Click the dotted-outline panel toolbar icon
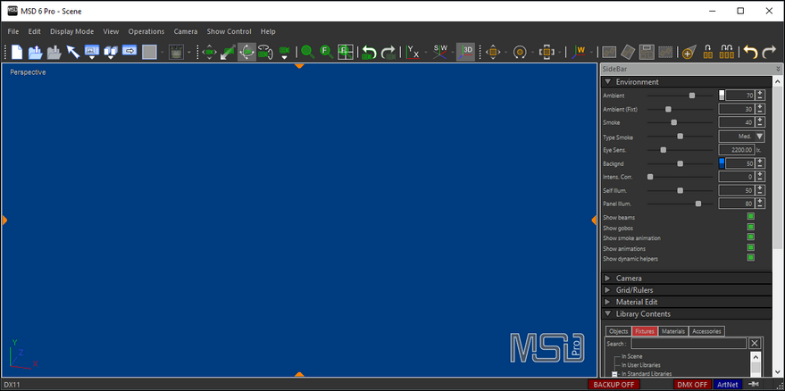Screen dimensions: 785x391 tap(665, 52)
